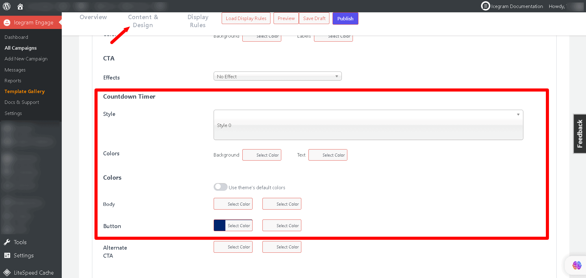The width and height of the screenshot is (586, 278).
Task: Open All Campaigns menu item
Action: (21, 48)
